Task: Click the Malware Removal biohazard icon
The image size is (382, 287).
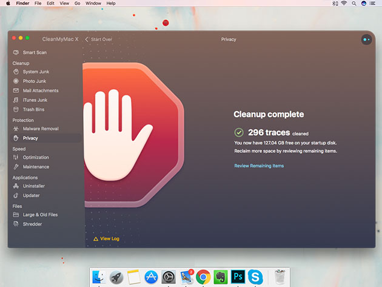Action: point(16,129)
